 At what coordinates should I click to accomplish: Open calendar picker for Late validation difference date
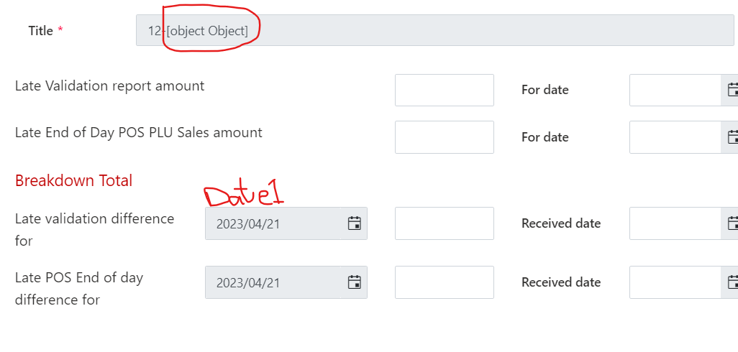tap(354, 223)
